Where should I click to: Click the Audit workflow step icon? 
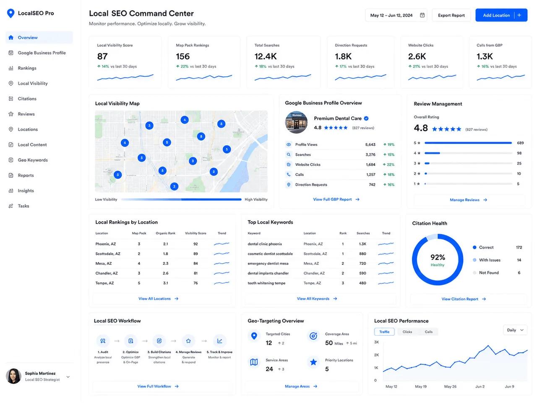click(x=103, y=341)
